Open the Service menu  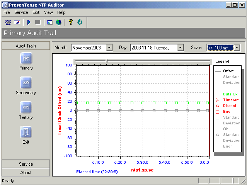21,12
